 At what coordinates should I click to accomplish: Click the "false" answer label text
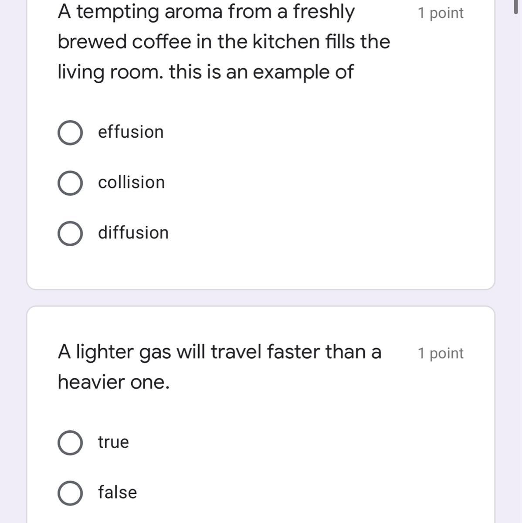[x=117, y=492]
